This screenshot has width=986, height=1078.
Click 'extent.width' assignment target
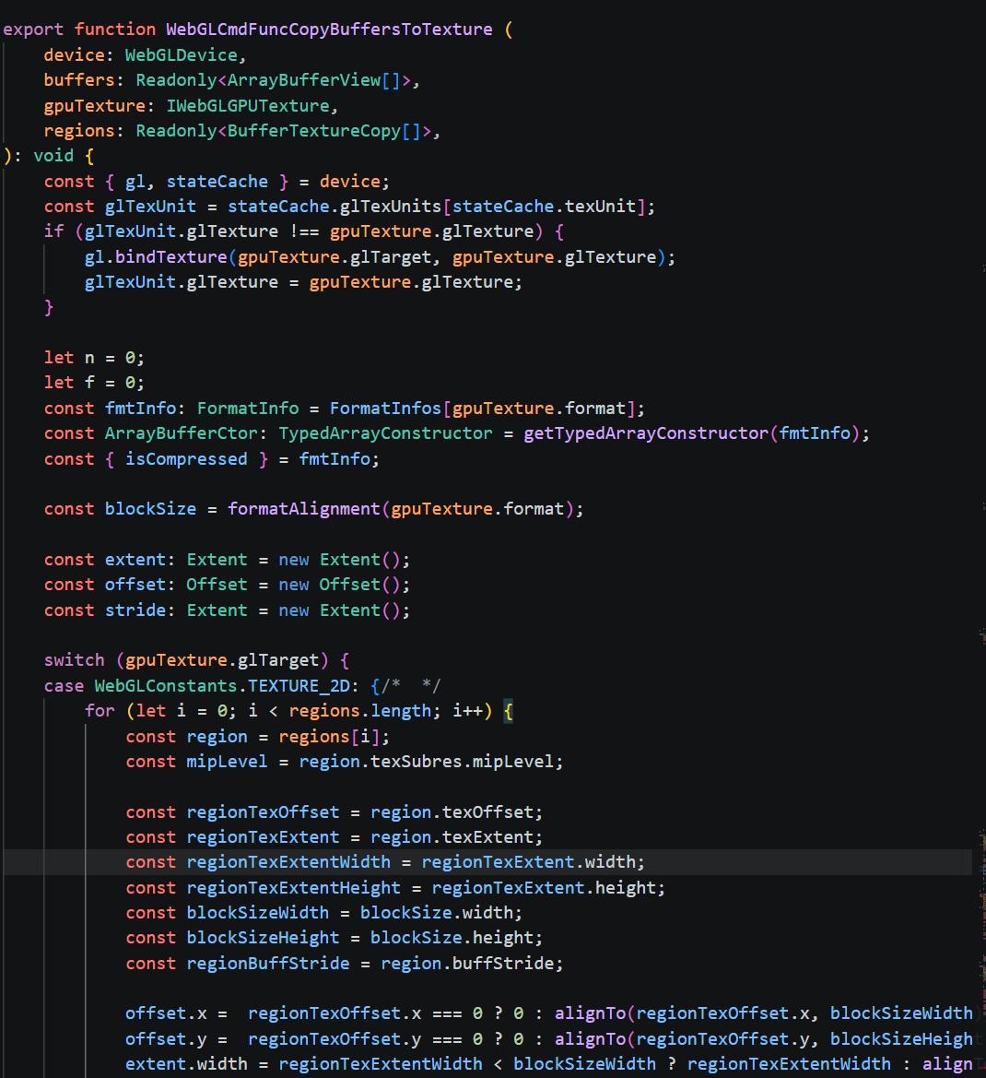[x=186, y=1064]
